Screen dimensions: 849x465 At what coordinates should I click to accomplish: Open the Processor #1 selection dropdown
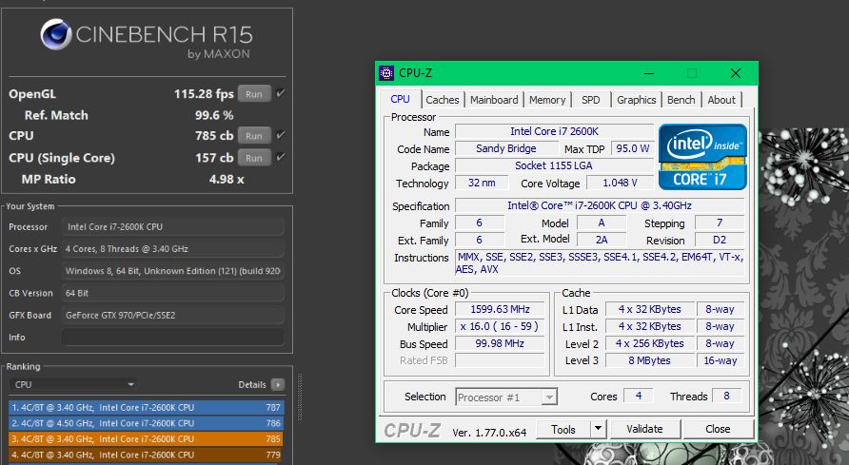click(506, 397)
